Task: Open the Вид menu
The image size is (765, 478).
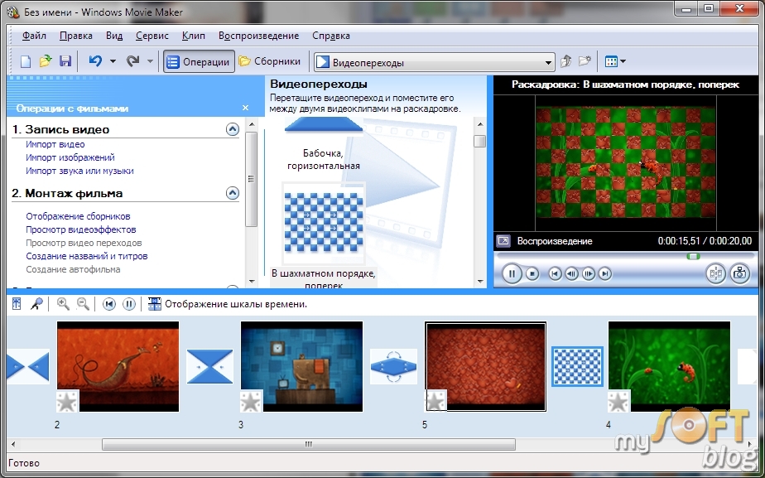Action: [114, 36]
